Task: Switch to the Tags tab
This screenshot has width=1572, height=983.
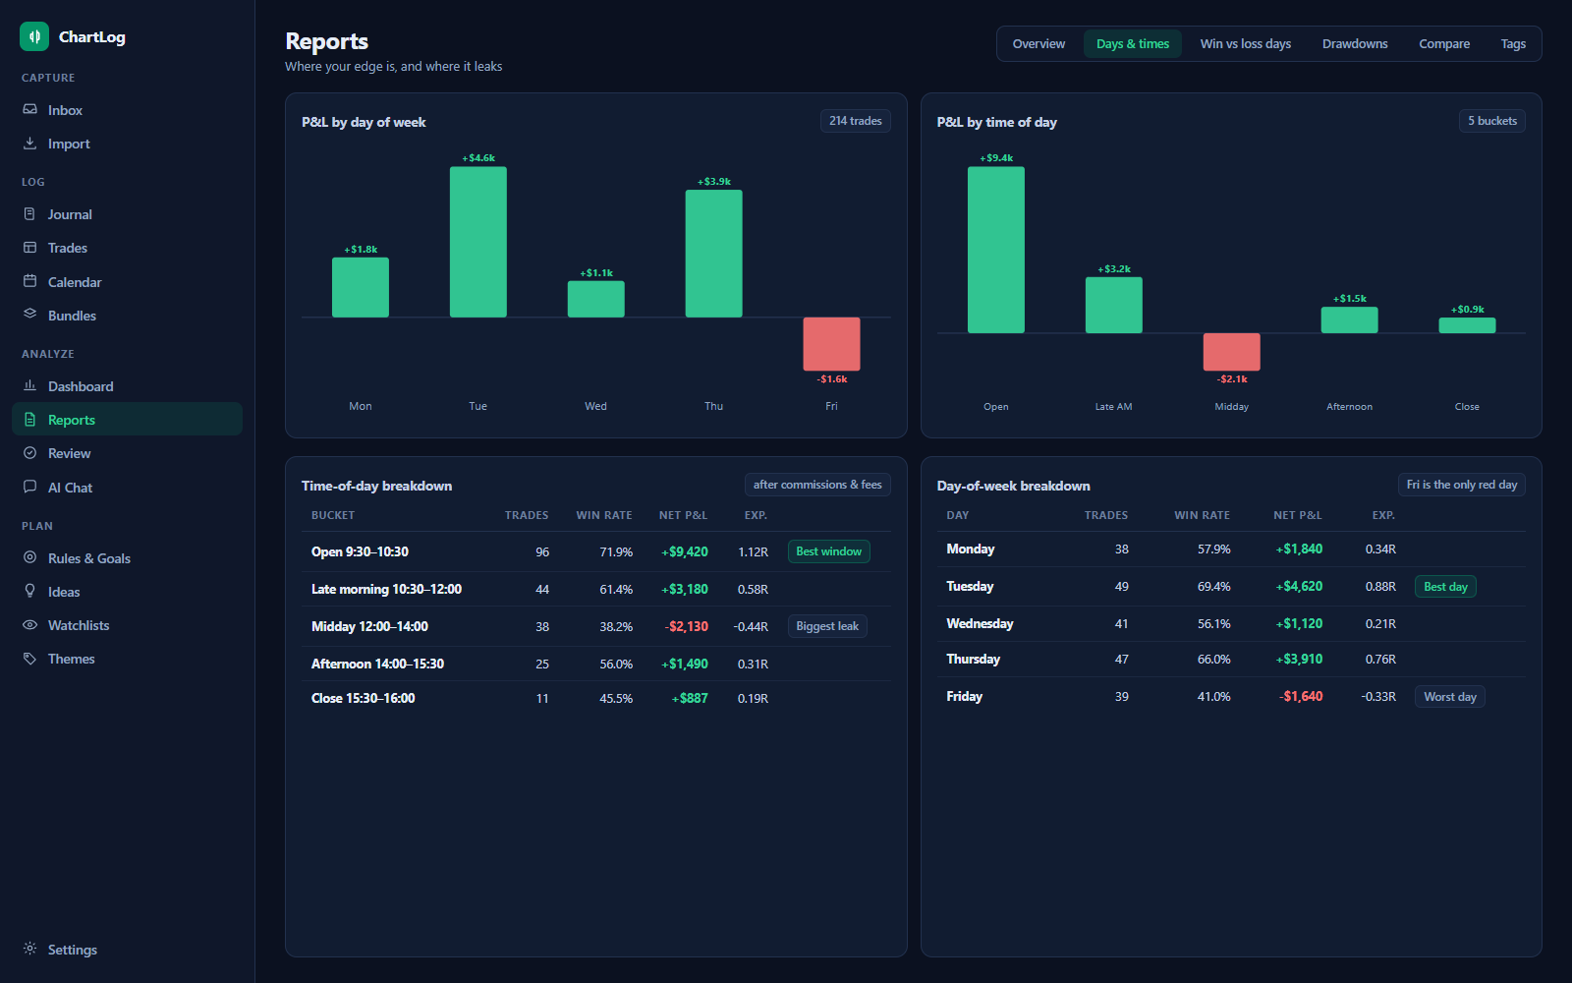Action: point(1513,44)
